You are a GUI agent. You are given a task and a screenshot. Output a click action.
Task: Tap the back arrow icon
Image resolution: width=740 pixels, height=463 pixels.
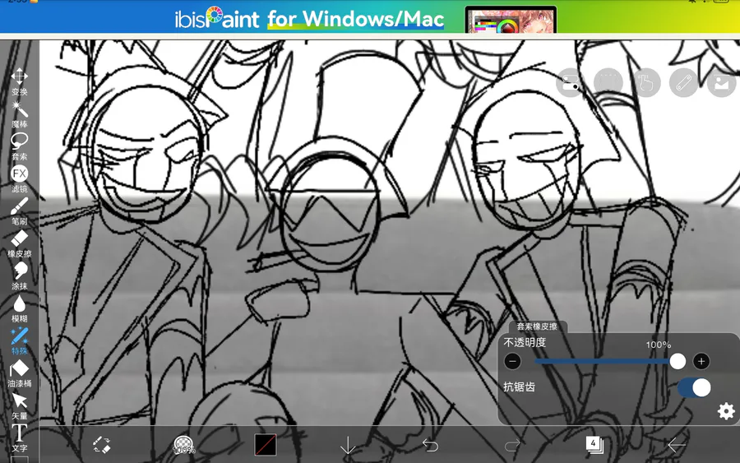pyautogui.click(x=677, y=445)
